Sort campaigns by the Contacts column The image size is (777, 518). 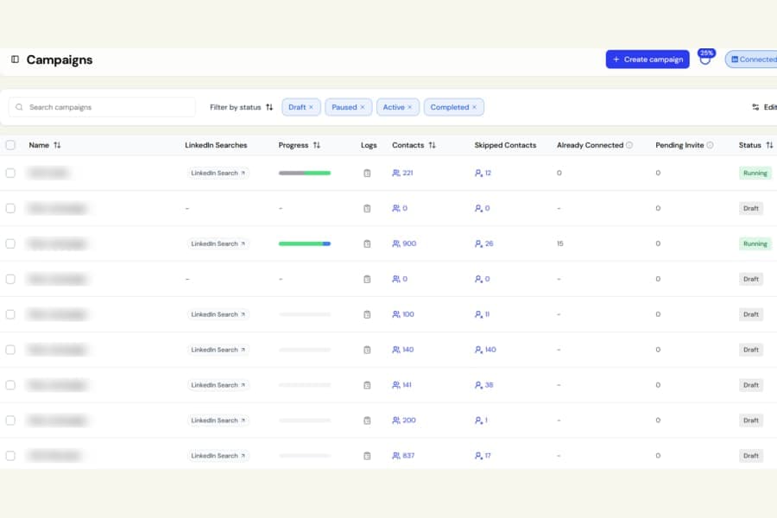pyautogui.click(x=433, y=145)
